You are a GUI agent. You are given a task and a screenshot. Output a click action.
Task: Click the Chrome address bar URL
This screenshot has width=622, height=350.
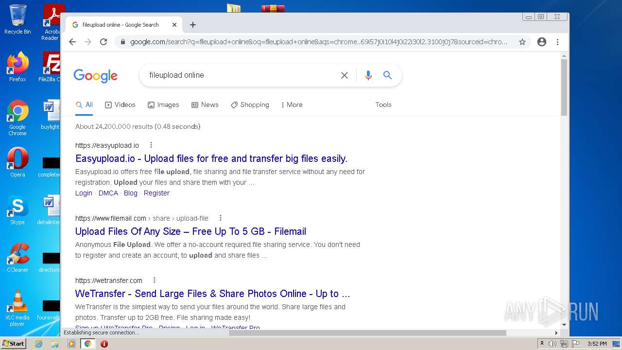coord(318,42)
